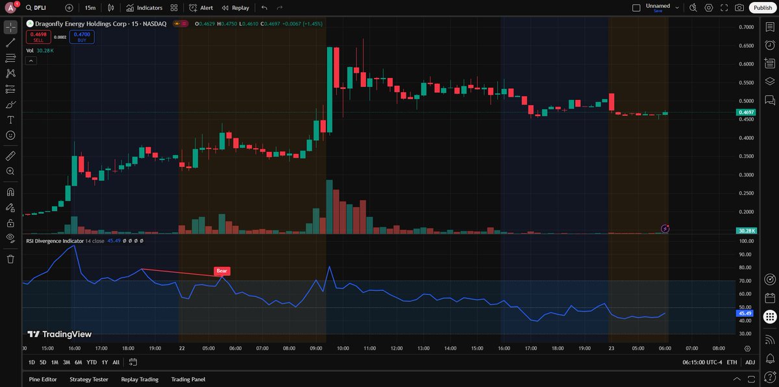Open the candlestick chart style selector
Viewport: 779px width, 387px height.
coord(111,8)
